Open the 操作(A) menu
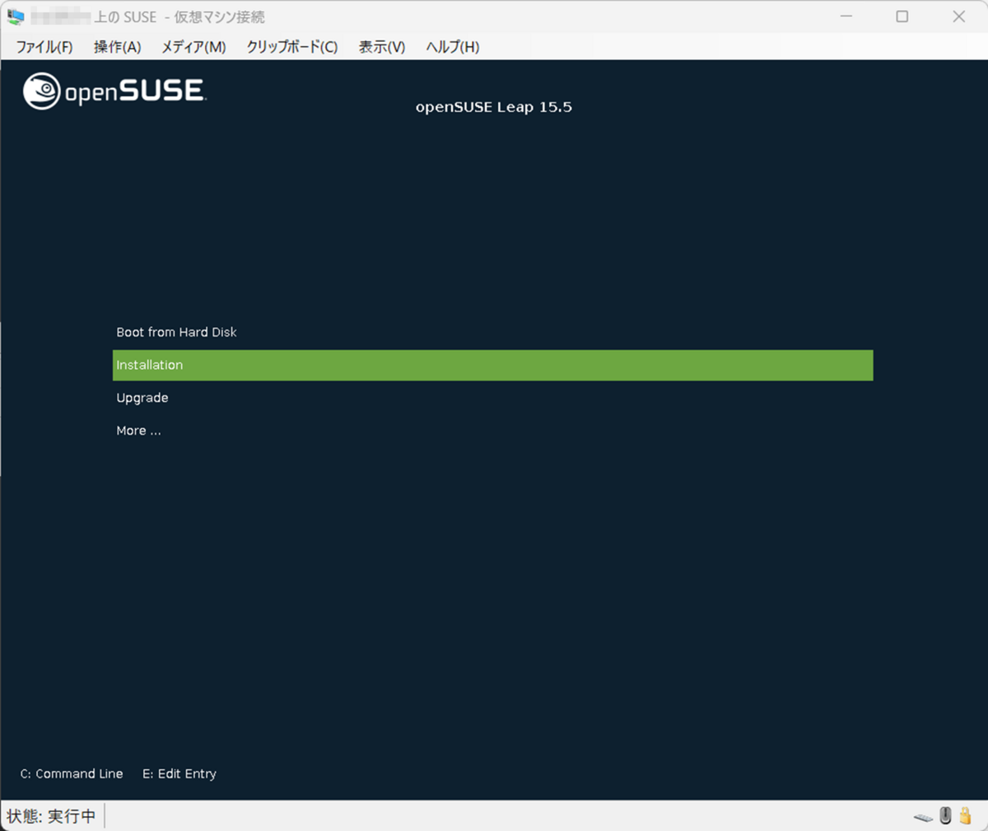Screen dimensions: 988x831 [117, 47]
